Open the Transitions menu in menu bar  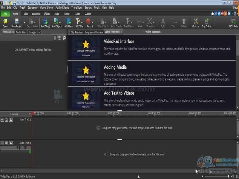(x=77, y=8)
